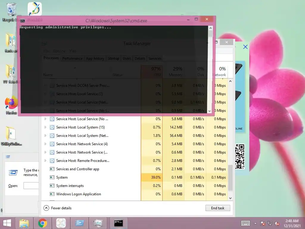
Task: Open the fanta folder icon on desktop
Action: pos(11,42)
